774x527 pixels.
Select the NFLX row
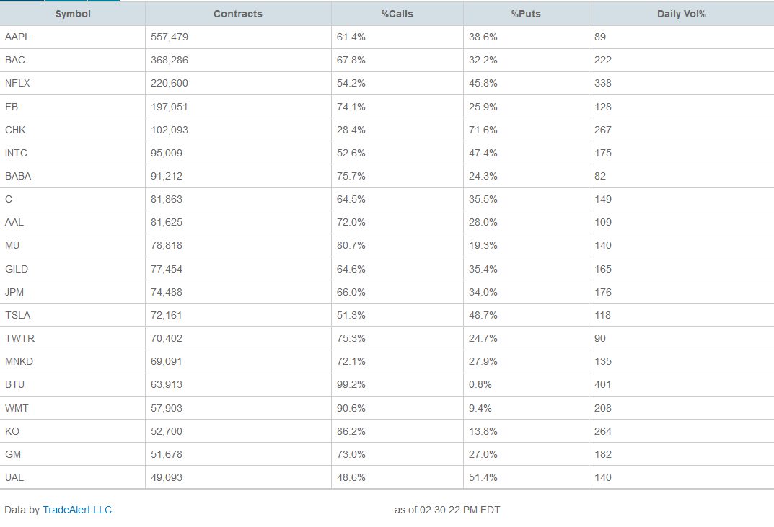tap(17, 83)
